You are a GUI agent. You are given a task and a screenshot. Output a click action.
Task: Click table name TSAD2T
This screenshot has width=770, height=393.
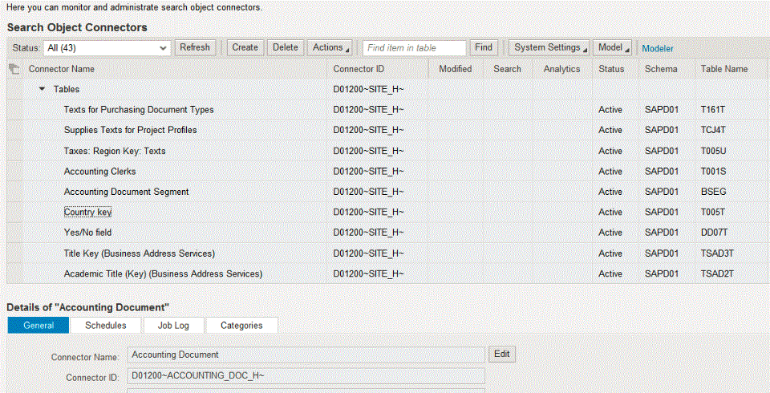pos(717,273)
